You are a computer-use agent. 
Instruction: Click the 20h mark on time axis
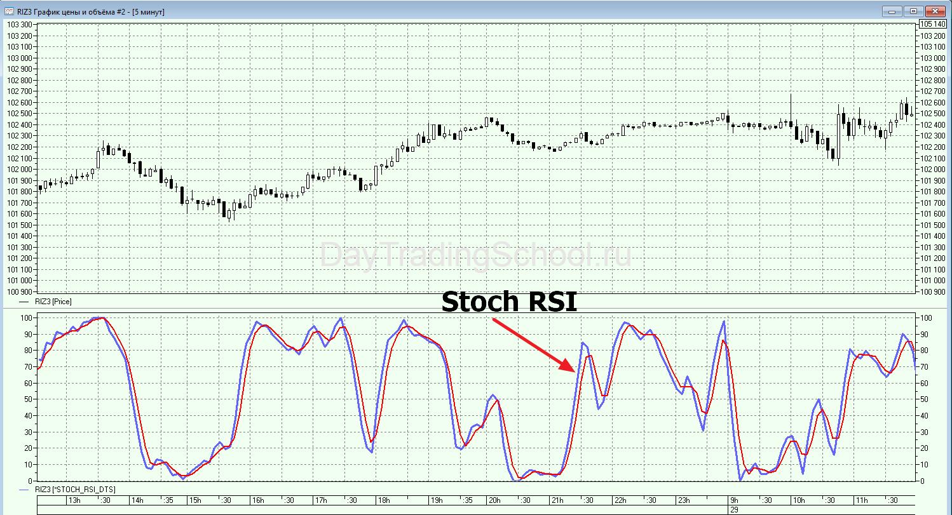tap(494, 500)
